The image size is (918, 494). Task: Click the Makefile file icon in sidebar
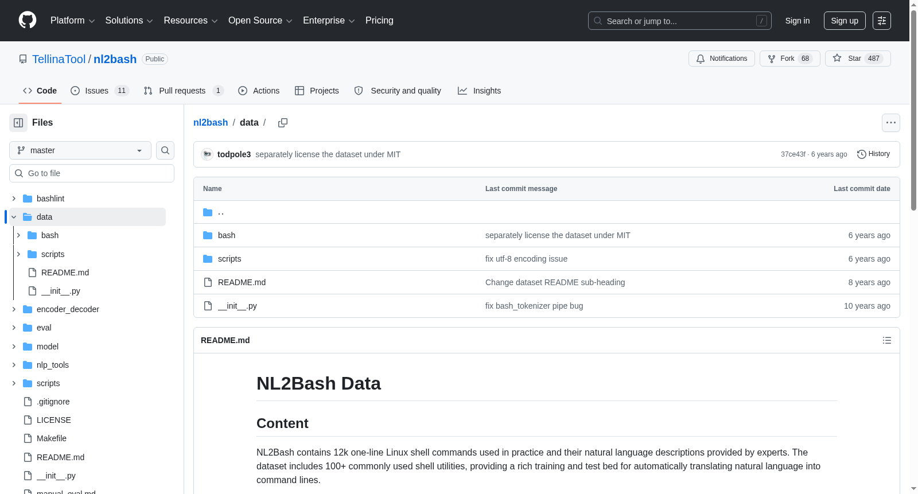tap(28, 438)
